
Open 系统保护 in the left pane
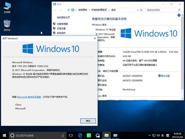pos(61,33)
